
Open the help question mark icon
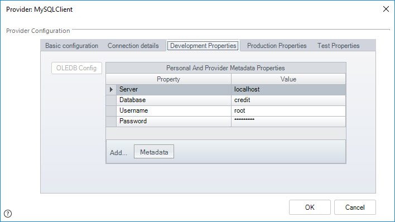click(x=8, y=214)
